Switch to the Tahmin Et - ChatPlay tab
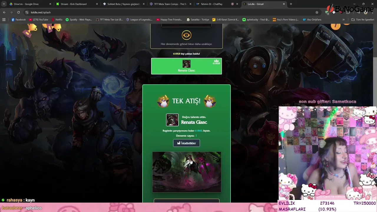Viewport: 377px width, 212px height. (211, 4)
